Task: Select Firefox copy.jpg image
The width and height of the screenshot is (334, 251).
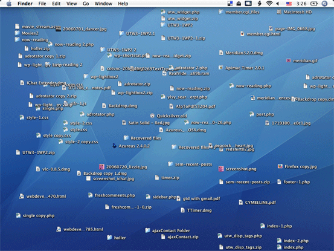Action: pyautogui.click(x=297, y=166)
